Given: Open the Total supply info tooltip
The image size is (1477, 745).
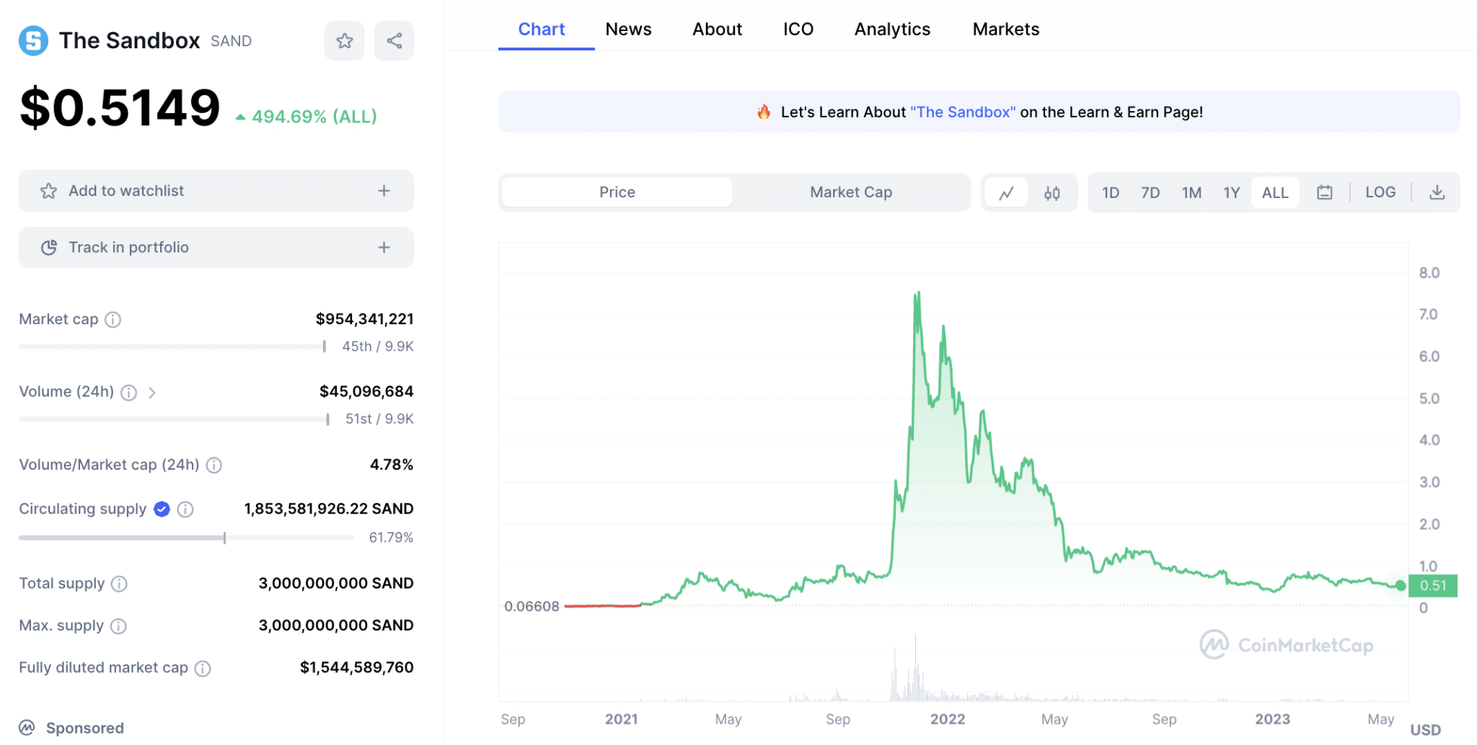Looking at the screenshot, I should tap(118, 584).
